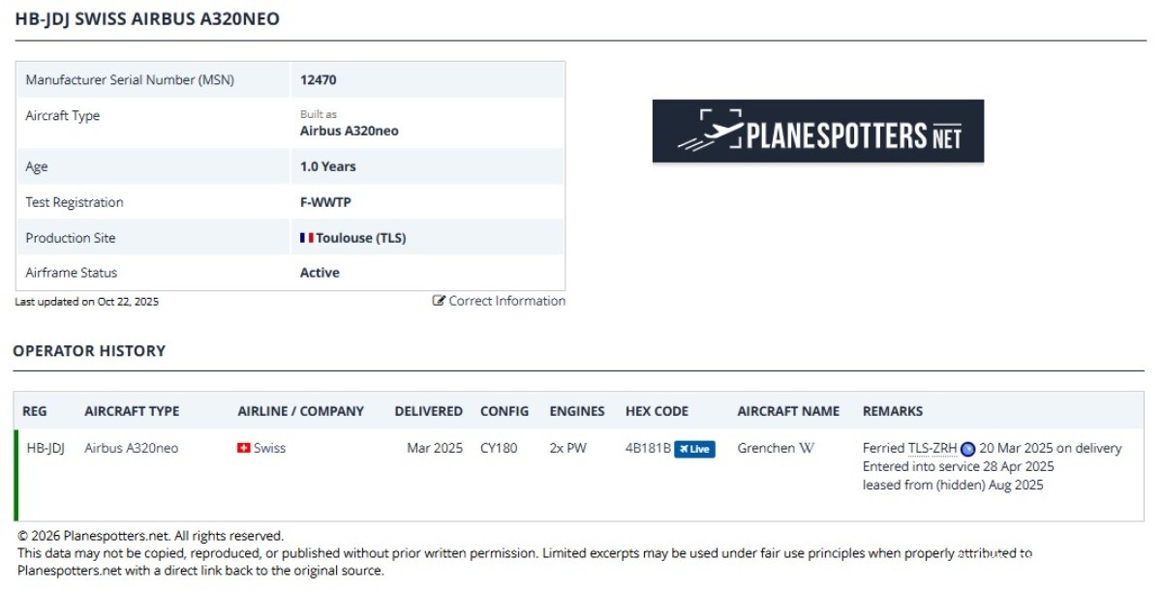Image resolution: width=1162 pixels, height=592 pixels.
Task: Click the Swiss flag icon in airline column
Action: (244, 448)
